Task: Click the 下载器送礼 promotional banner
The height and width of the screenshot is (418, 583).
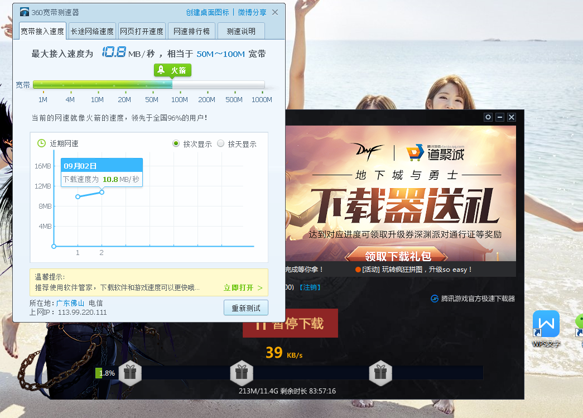Action: click(401, 194)
